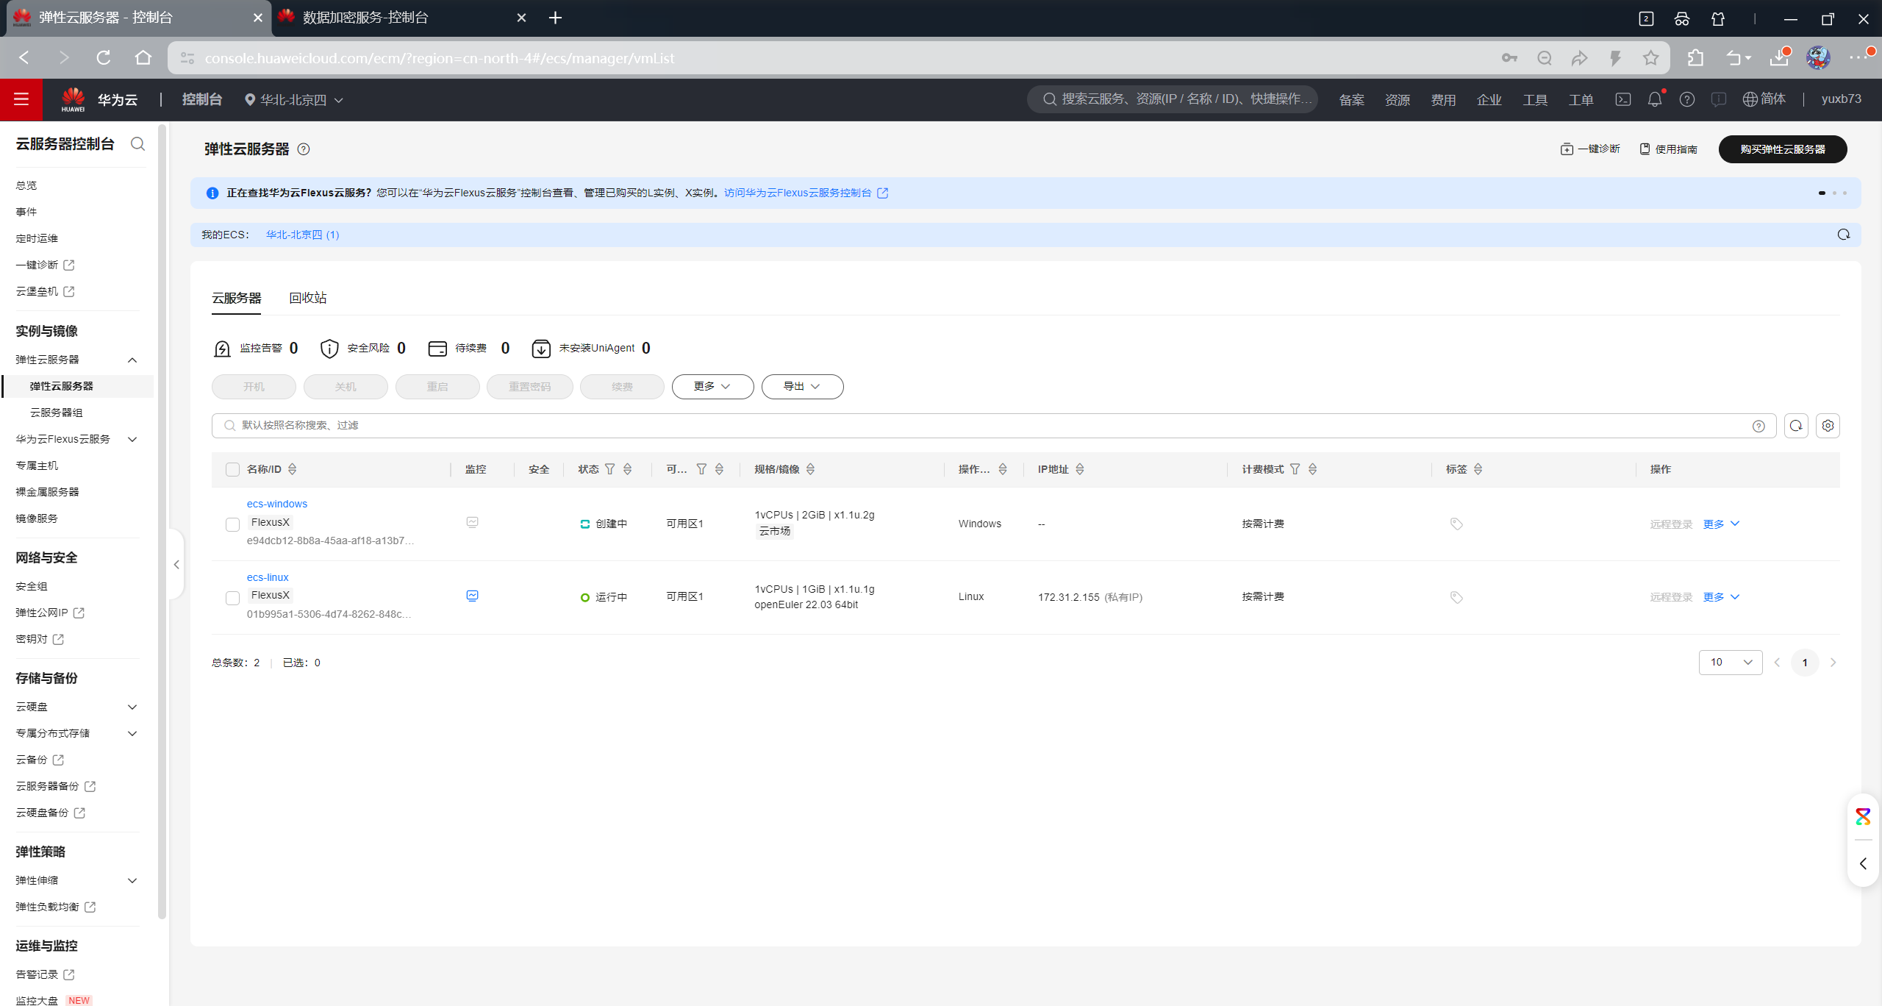Click the 购买弹性云服务器 button

pos(1782,149)
